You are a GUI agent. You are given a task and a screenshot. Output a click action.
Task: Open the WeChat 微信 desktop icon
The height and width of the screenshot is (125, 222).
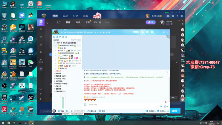pos(31,63)
